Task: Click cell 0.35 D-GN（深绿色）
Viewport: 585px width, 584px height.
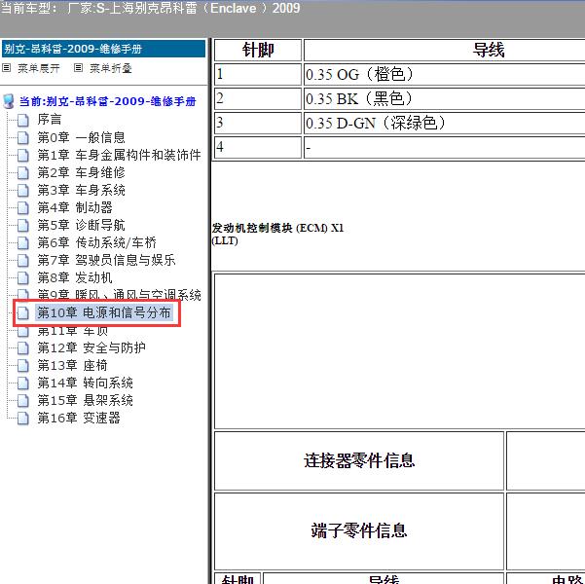Action: [x=444, y=123]
